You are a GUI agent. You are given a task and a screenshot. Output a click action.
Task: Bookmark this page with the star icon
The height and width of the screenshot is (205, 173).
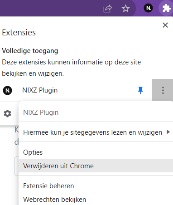[x=125, y=9]
